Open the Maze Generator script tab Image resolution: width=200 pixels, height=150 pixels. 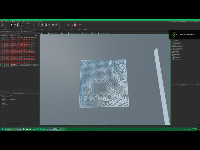pyautogui.click(x=105, y=33)
